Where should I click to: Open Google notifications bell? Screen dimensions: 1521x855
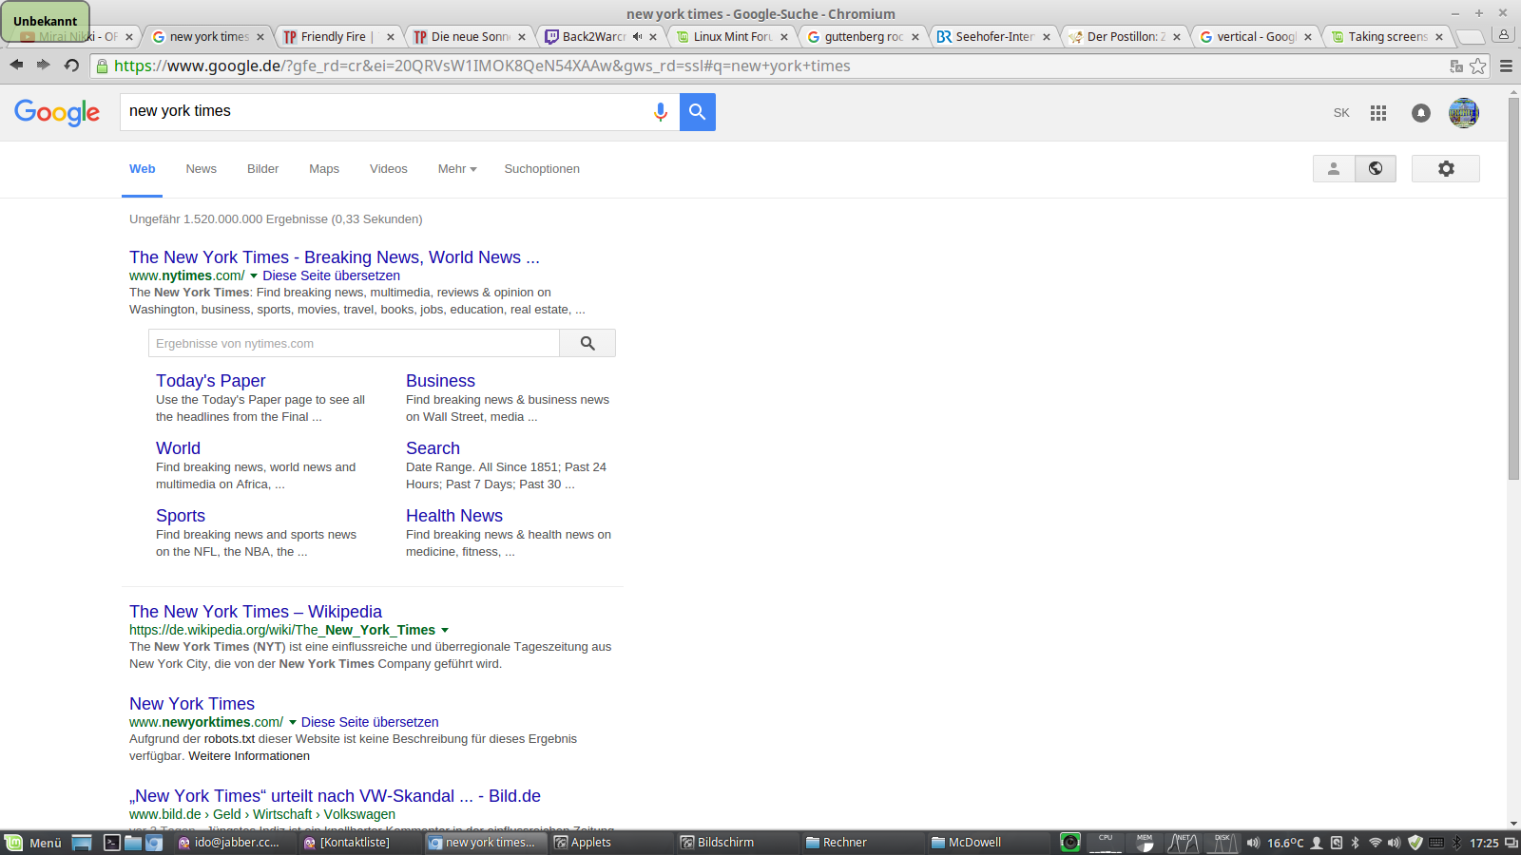(1421, 113)
